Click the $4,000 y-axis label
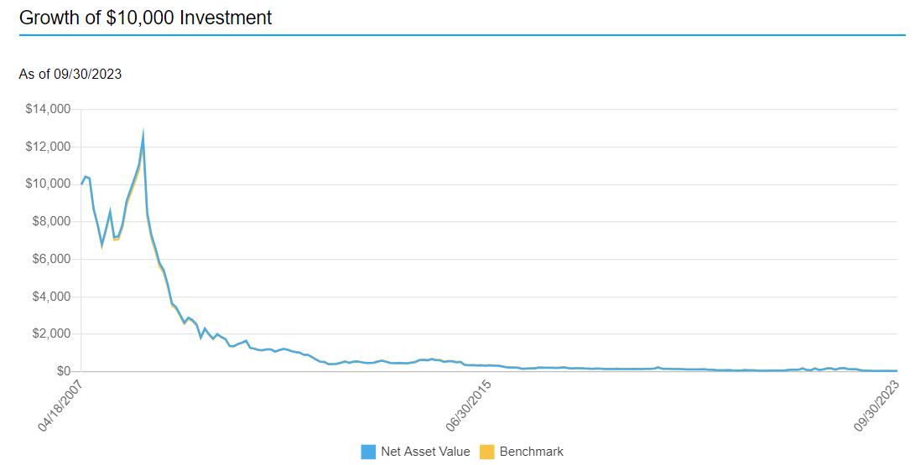This screenshot has height=465, width=915. [x=52, y=297]
